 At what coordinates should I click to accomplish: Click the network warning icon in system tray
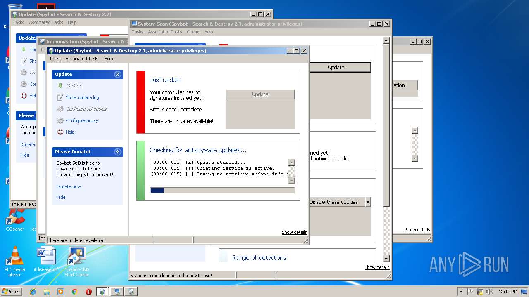pos(480,292)
